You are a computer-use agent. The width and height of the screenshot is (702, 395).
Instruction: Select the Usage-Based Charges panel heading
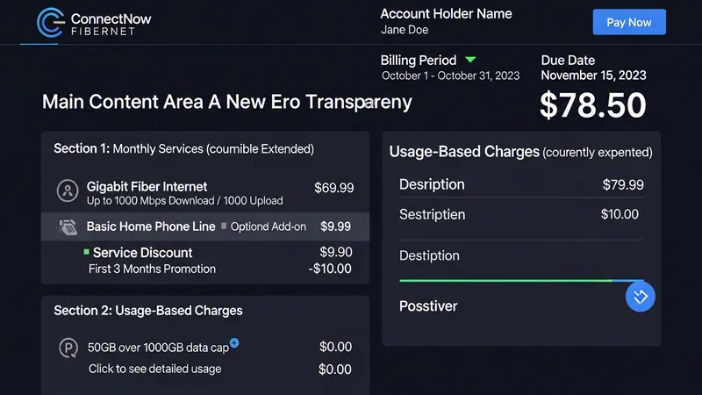coord(520,152)
